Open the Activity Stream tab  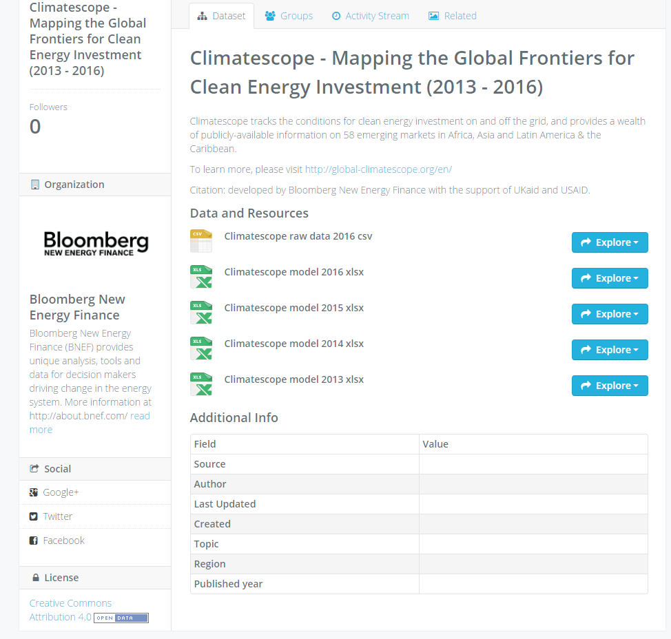click(370, 15)
